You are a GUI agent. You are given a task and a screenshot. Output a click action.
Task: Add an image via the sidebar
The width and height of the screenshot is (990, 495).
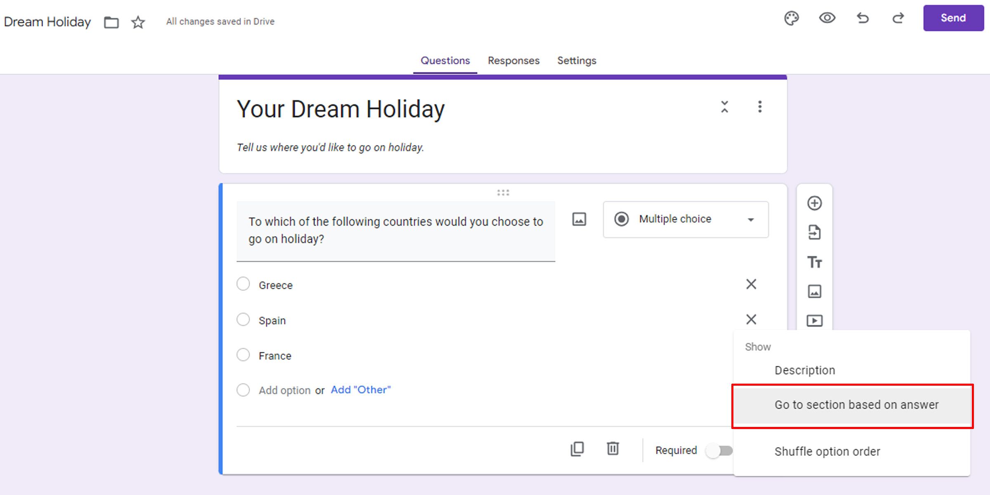pos(815,291)
